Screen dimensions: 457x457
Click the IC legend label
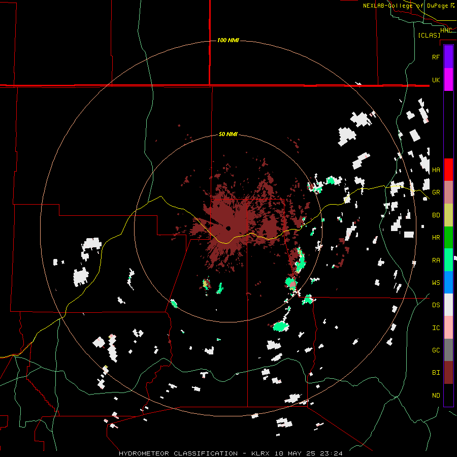coord(436,328)
